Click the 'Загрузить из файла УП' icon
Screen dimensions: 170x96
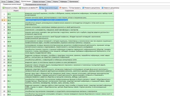[20, 8]
